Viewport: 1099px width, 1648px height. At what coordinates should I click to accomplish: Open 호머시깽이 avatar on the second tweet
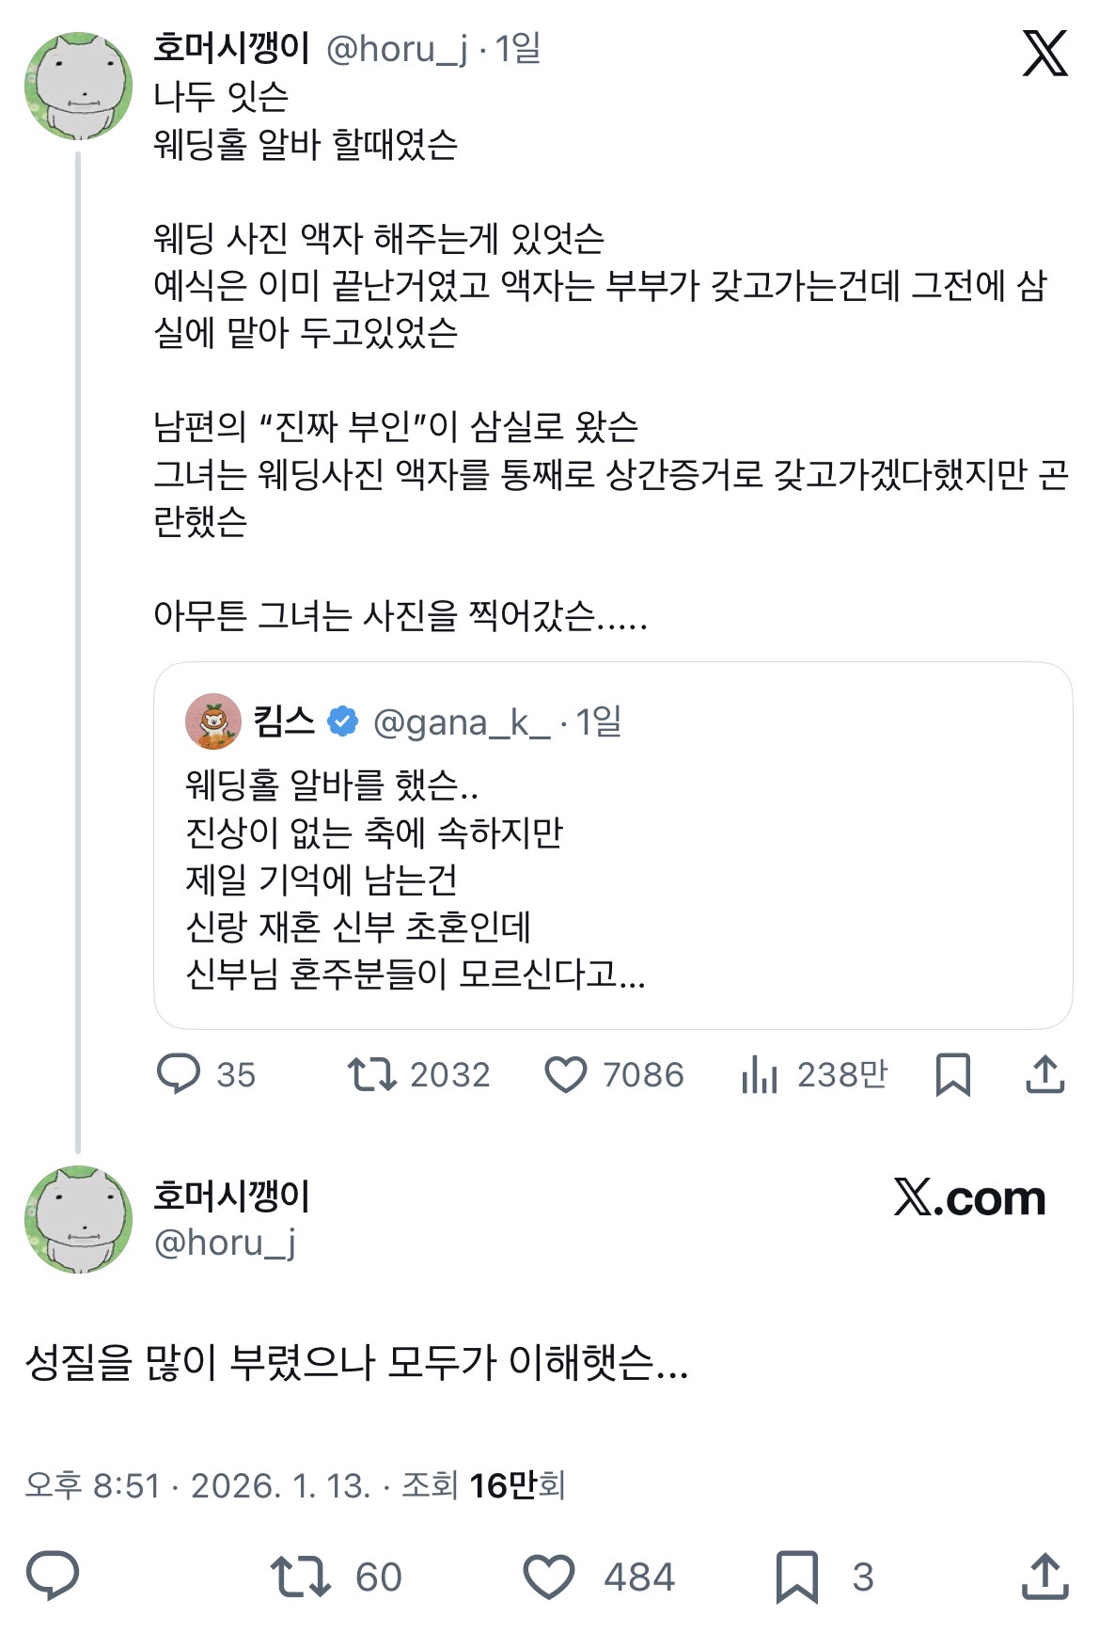click(79, 1219)
